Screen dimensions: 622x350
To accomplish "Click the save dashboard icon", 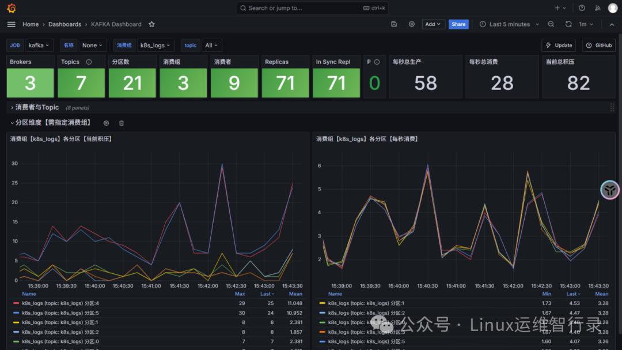I will point(394,24).
